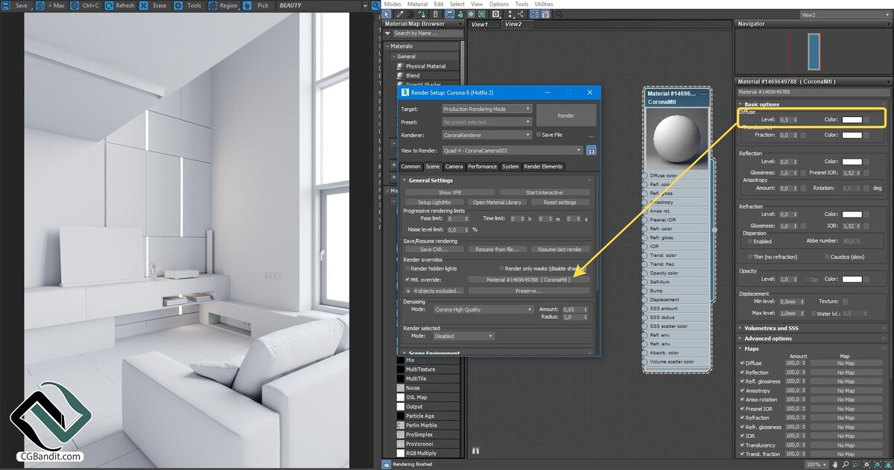Click the Opacity Color swatch
This screenshot has width=894, height=470.
point(852,279)
